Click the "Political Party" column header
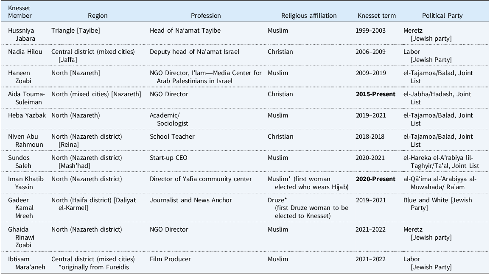This screenshot has width=490, height=274. [x=442, y=16]
